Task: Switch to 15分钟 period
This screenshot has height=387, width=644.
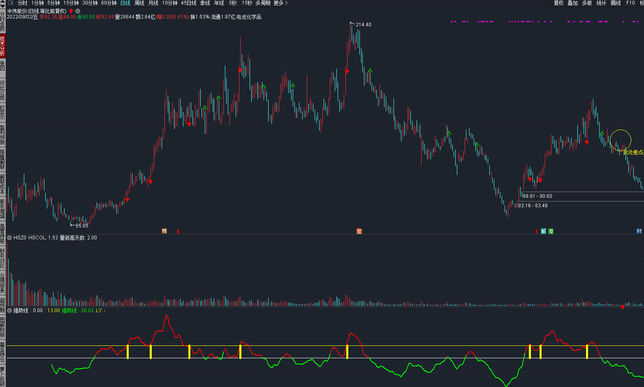Action: (71, 3)
